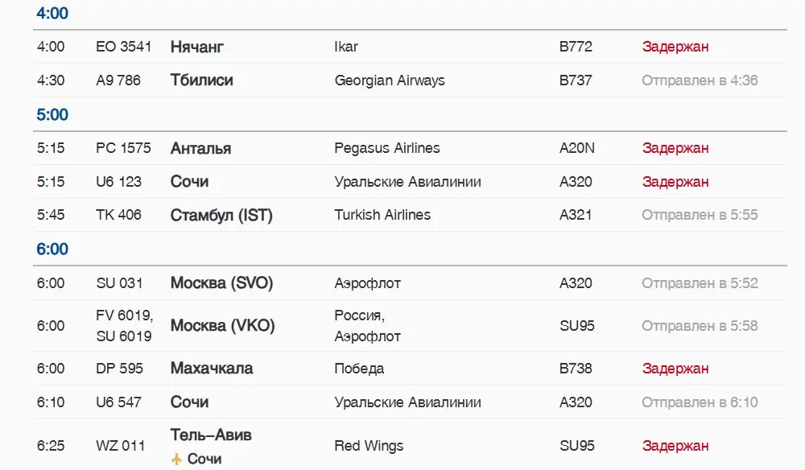Click the 4:00 hour section header
The width and height of the screenshot is (805, 470).
[x=52, y=13]
